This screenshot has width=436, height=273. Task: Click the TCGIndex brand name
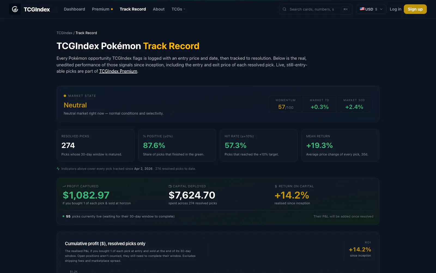(37, 10)
